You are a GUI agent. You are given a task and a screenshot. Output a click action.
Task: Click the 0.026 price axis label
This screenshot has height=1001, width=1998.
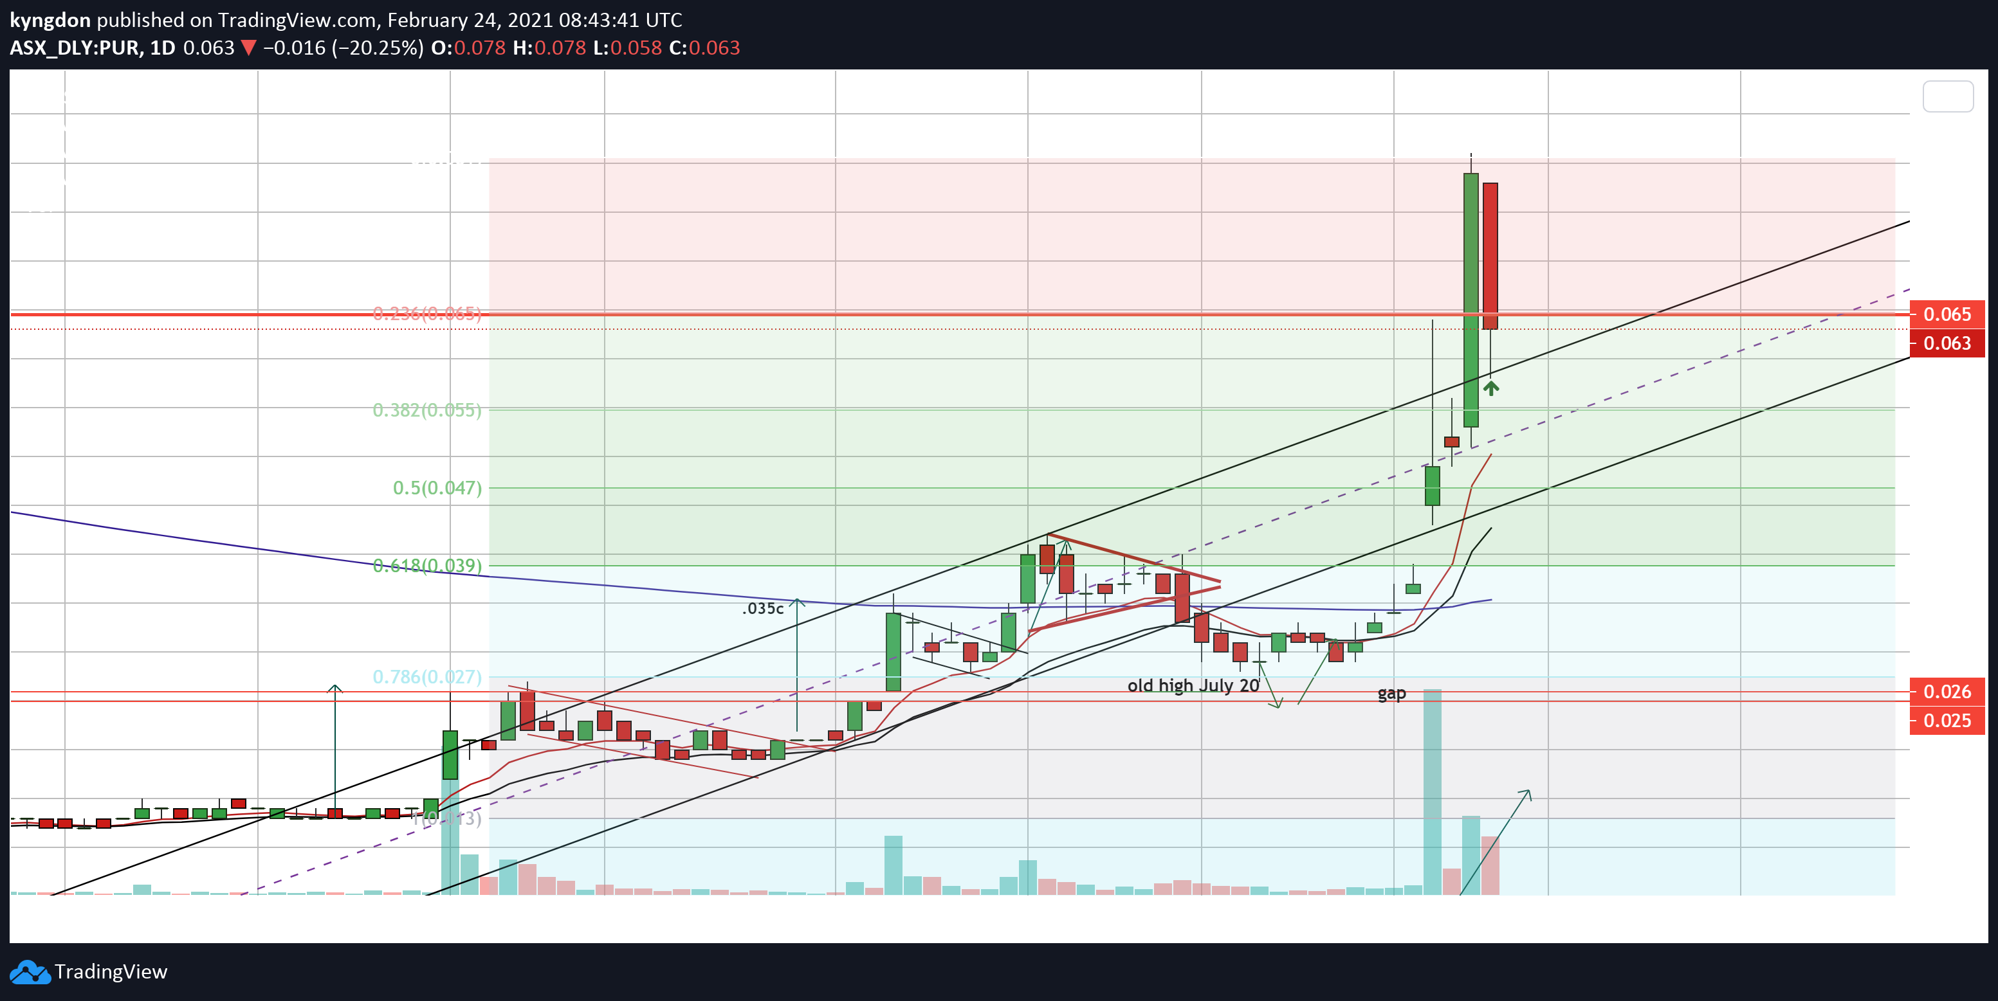click(1947, 692)
